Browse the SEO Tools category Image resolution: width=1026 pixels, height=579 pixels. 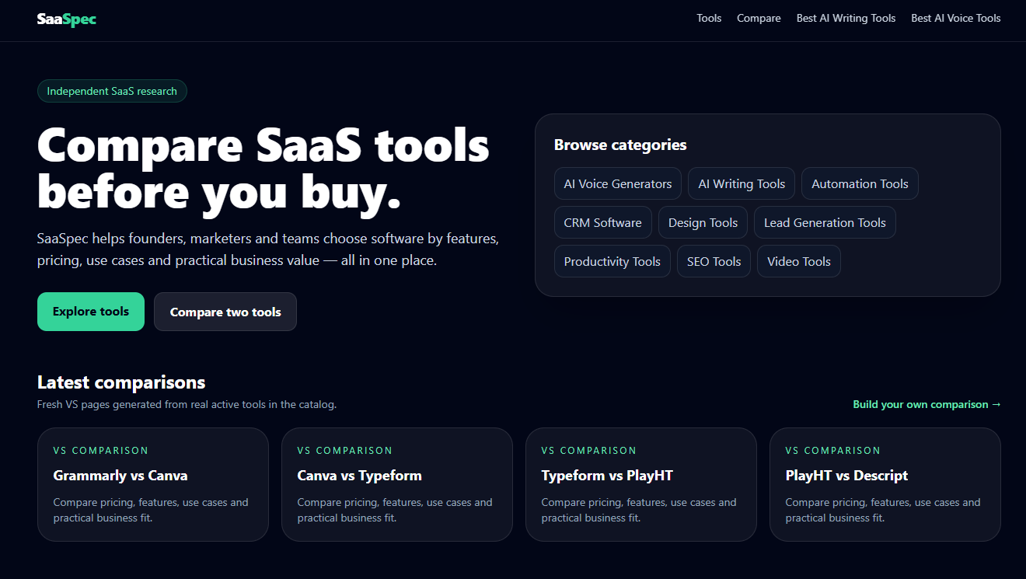[x=714, y=261]
